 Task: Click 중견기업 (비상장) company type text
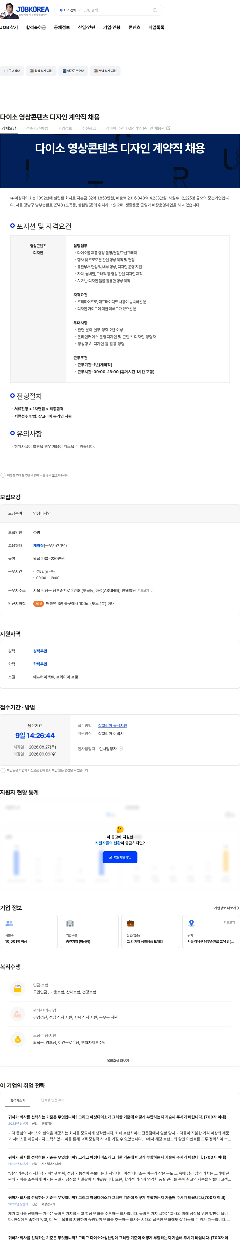(77, 941)
